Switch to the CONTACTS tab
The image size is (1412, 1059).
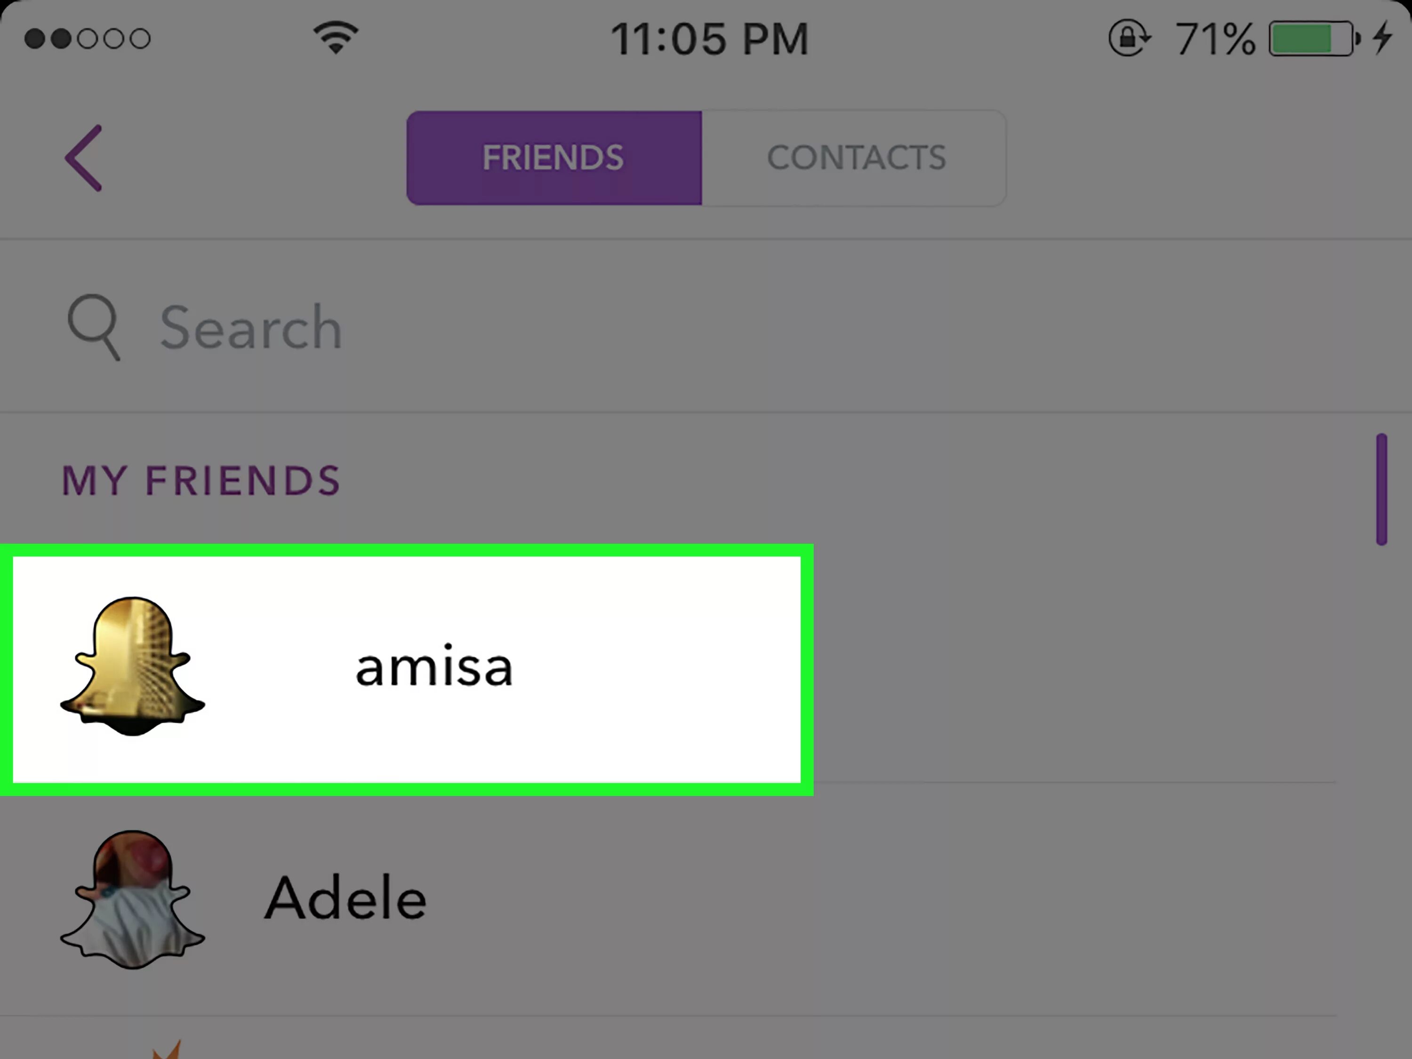tap(855, 158)
